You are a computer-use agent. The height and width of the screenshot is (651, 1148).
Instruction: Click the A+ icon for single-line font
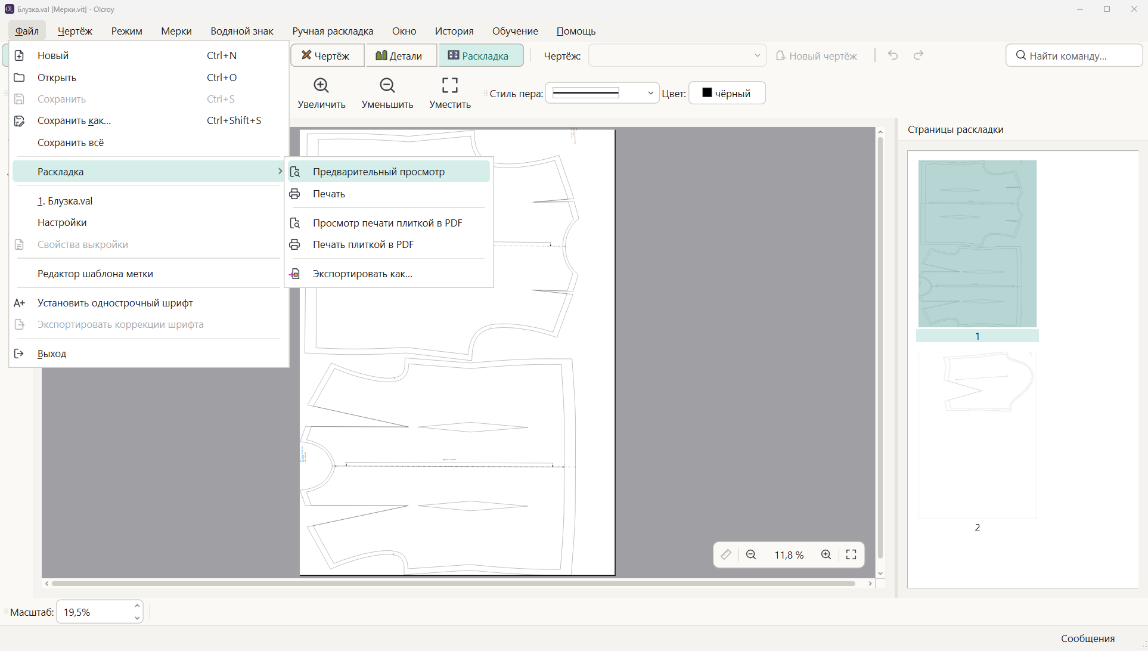tap(19, 303)
